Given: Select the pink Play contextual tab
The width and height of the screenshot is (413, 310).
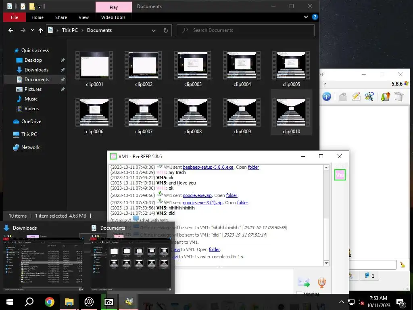Looking at the screenshot, I should pos(114,7).
